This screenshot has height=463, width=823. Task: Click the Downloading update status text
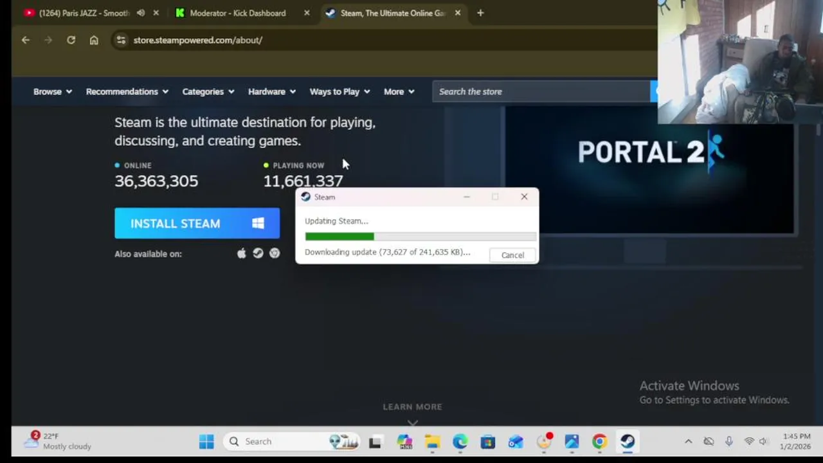[x=387, y=252]
